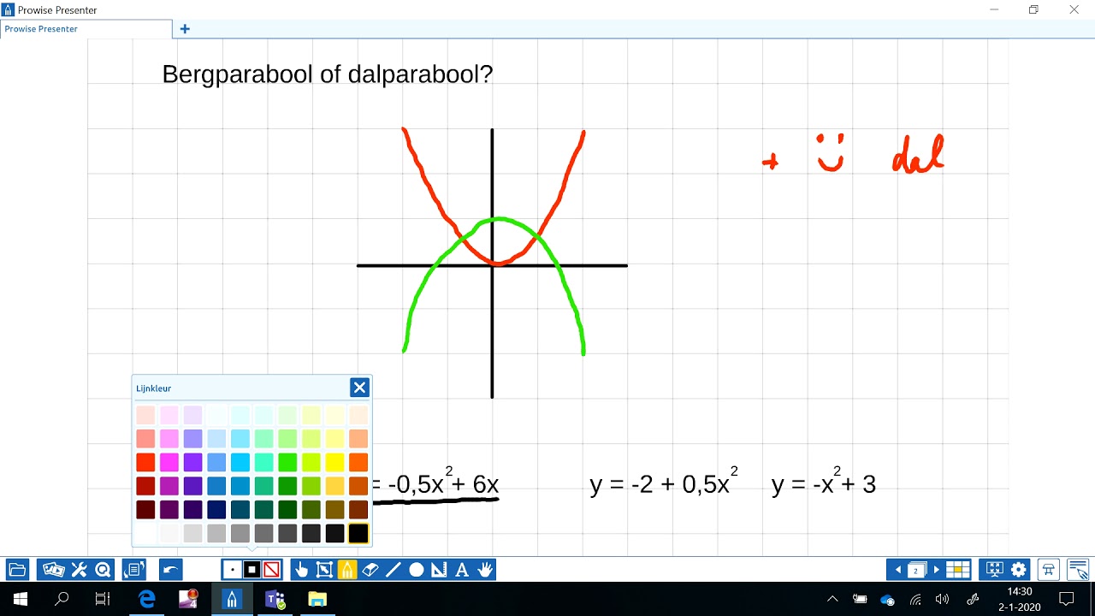Click the heading 'Bergparabool of dalparabool?'
This screenshot has height=616, width=1095.
point(328,74)
